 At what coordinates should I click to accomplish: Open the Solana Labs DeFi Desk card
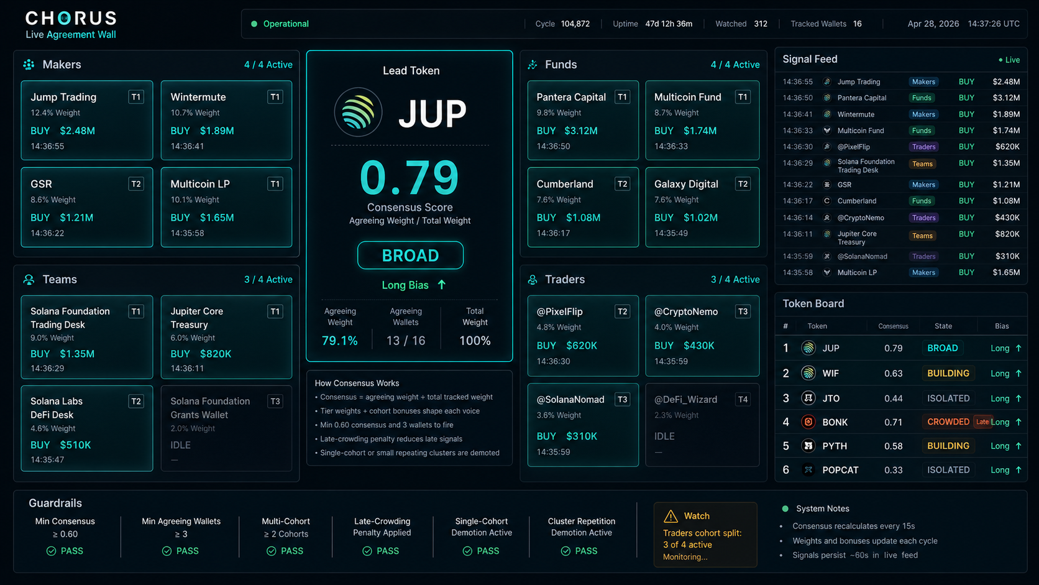(87, 428)
